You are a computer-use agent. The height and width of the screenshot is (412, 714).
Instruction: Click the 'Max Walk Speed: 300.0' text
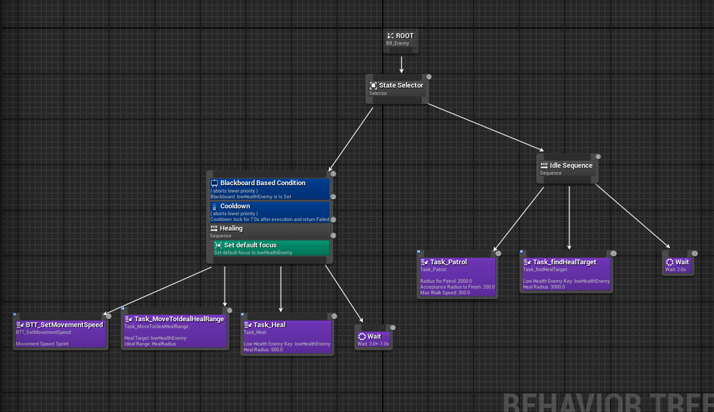(x=445, y=293)
